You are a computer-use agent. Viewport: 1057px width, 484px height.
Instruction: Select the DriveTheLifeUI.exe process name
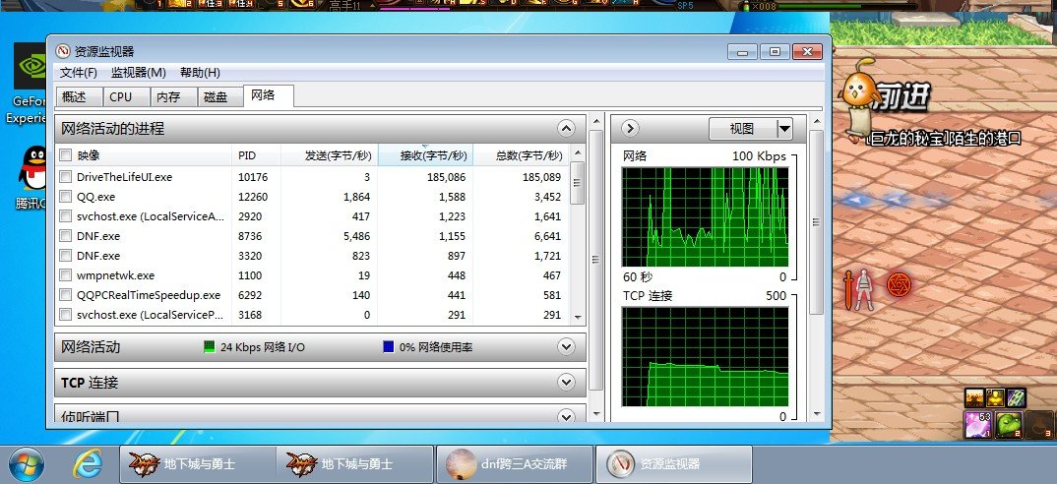click(x=124, y=177)
